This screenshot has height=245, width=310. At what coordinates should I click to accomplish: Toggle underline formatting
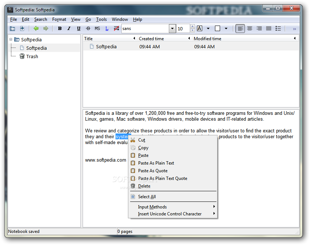pos(79,29)
